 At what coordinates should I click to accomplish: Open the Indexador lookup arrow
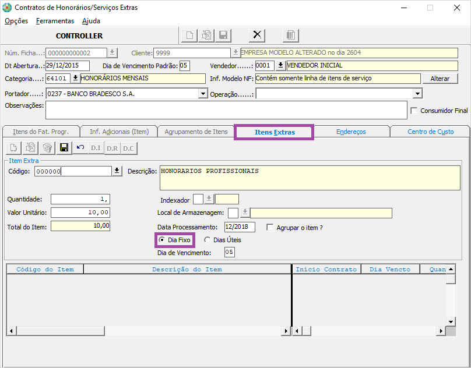coord(209,199)
